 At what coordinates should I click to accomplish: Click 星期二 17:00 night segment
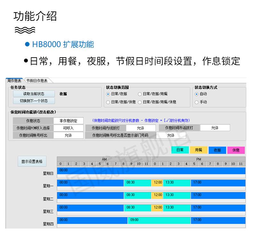click(x=218, y=196)
